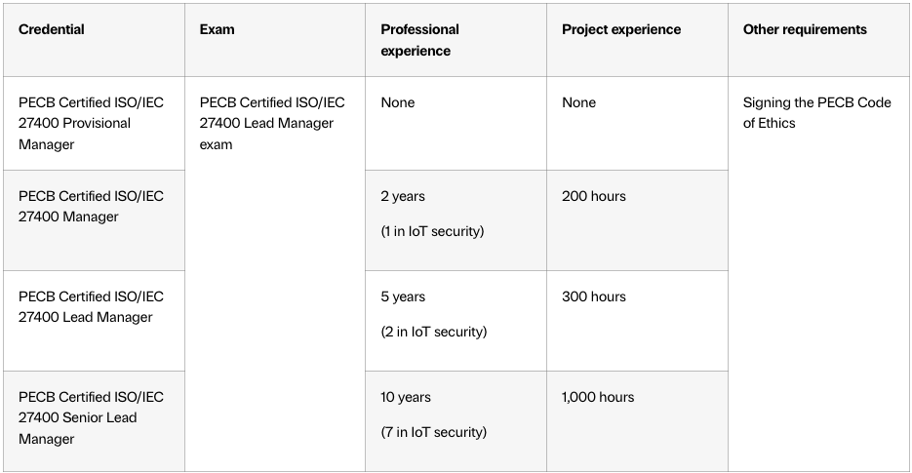
Task: Select the 1,000 hours cell
Action: coord(598,397)
